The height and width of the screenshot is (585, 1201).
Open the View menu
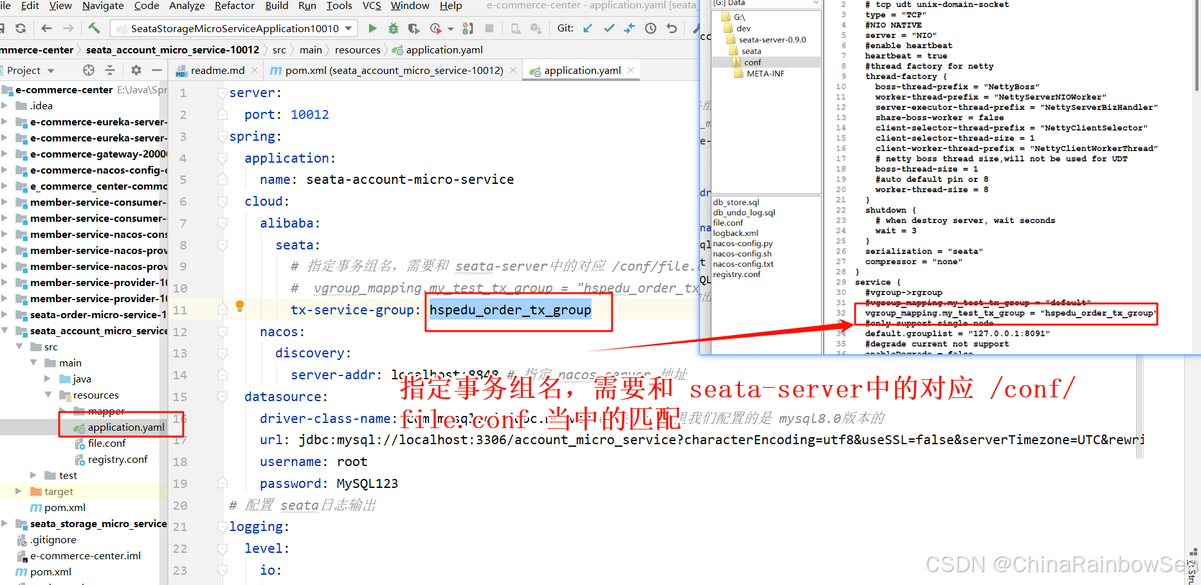(60, 6)
